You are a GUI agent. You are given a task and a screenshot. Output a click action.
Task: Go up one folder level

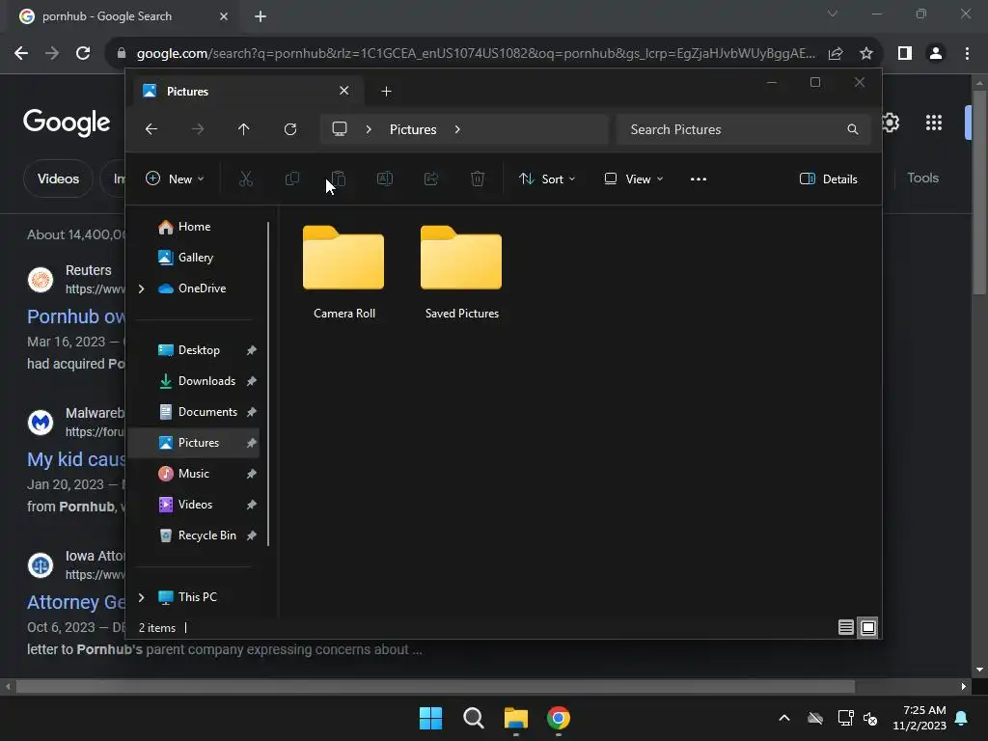244,129
